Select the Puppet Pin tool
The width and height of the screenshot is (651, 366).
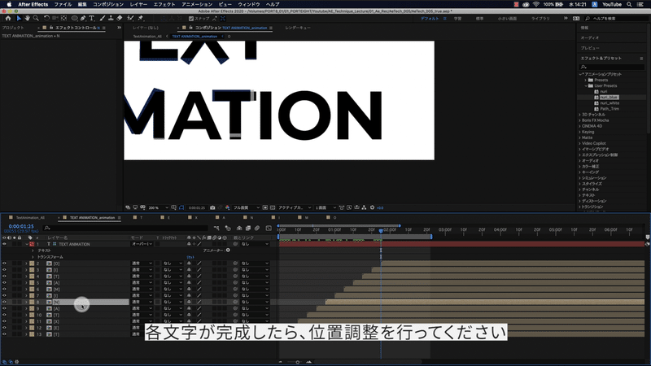(x=140, y=18)
